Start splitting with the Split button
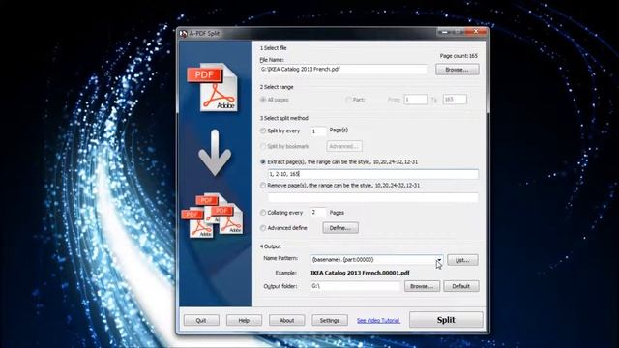The height and width of the screenshot is (348, 619). click(446, 320)
